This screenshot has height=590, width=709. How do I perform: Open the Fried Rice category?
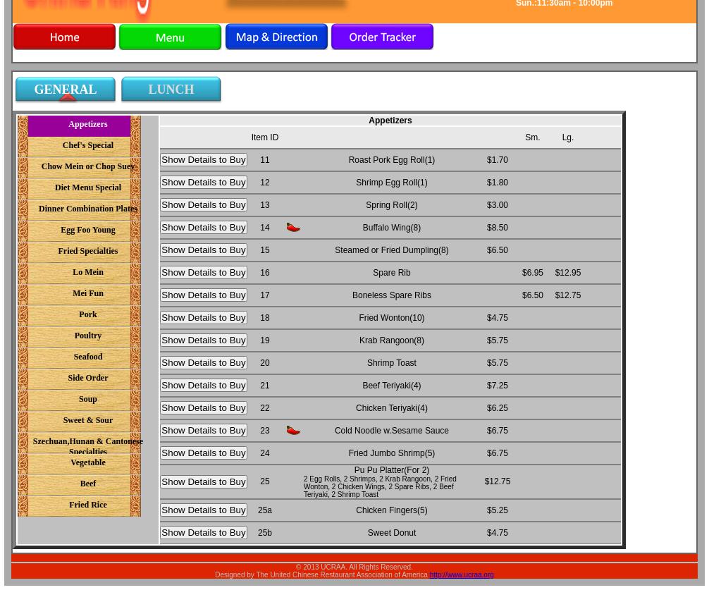pyautogui.click(x=87, y=505)
